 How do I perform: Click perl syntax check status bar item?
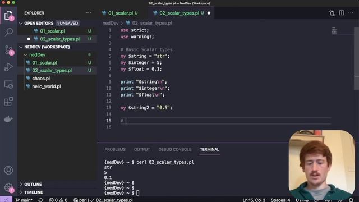[103, 200]
